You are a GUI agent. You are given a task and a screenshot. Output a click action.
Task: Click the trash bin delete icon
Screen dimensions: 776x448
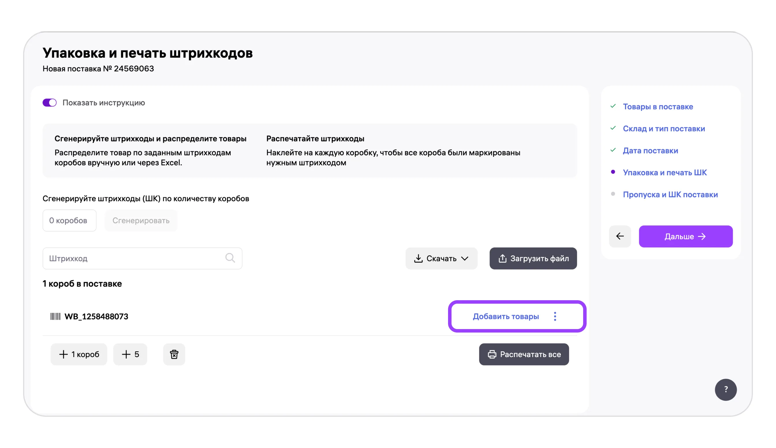pos(174,354)
